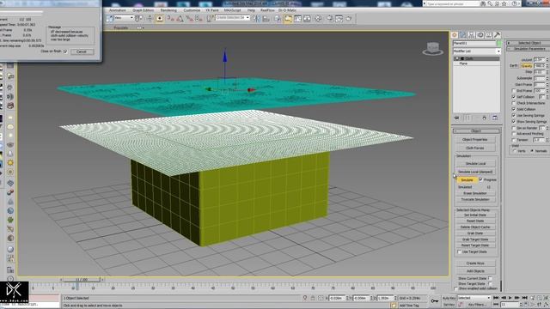Click the yellow Simulate button
550x309 pixels.
click(x=467, y=179)
